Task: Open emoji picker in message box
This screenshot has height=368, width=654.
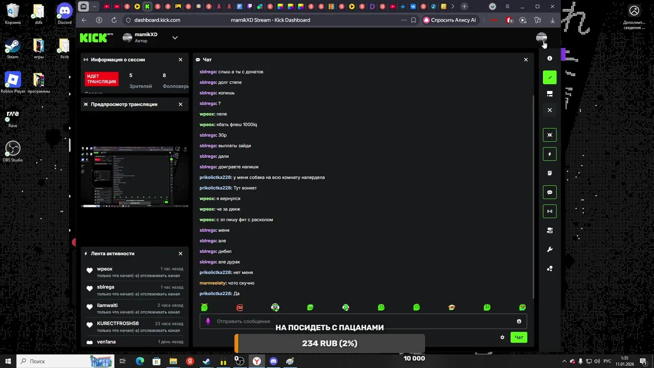Action: [519, 321]
